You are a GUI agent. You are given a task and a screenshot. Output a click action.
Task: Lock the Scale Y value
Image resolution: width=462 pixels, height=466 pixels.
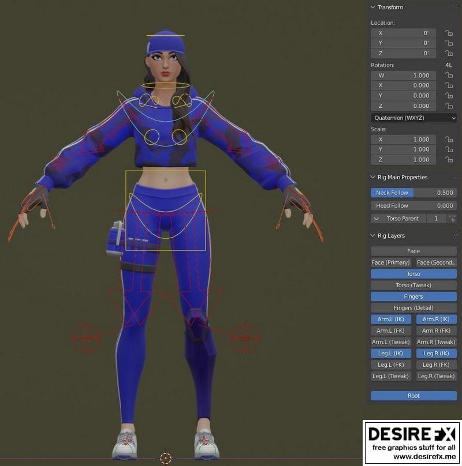pyautogui.click(x=449, y=149)
